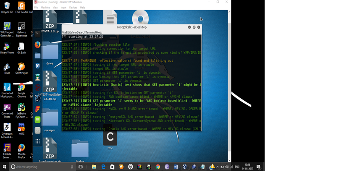Select Foxit Reader desktop shortcut
This screenshot has width=344, height=193.
21,8
